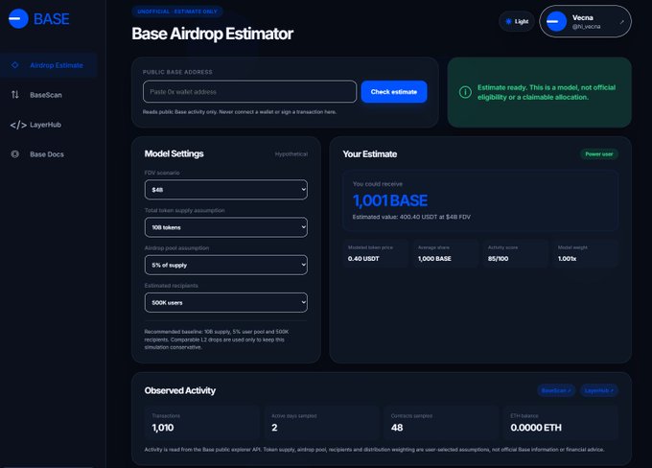The image size is (652, 468).
Task: Click the Average share 1,000 BASE card
Action: pos(445,253)
